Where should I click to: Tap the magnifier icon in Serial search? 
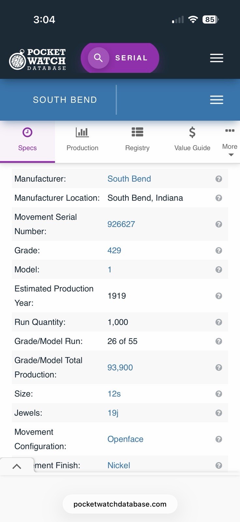click(98, 58)
